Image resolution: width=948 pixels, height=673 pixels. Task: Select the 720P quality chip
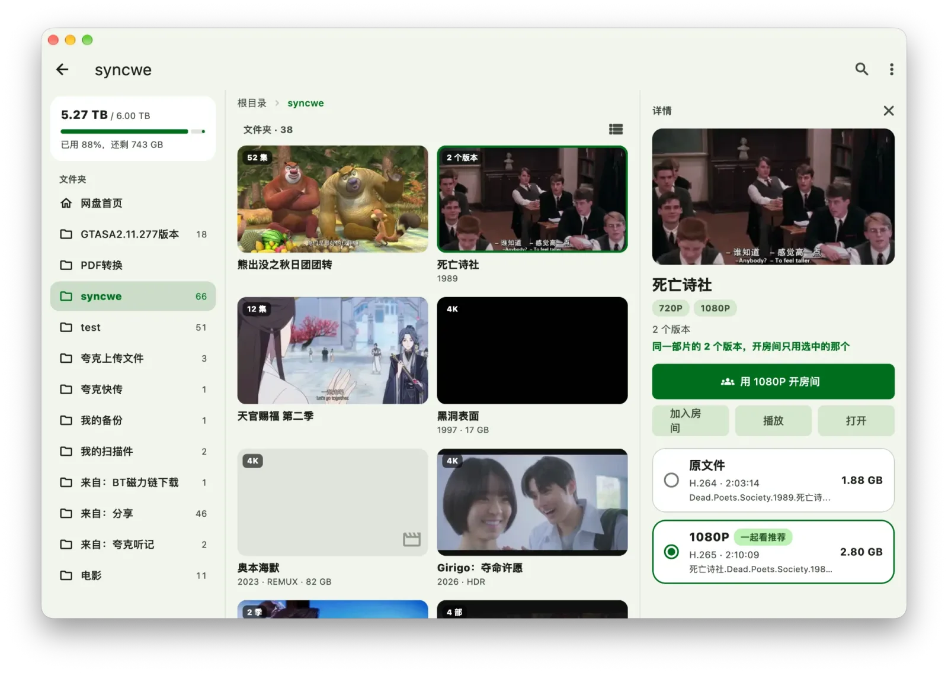(671, 308)
